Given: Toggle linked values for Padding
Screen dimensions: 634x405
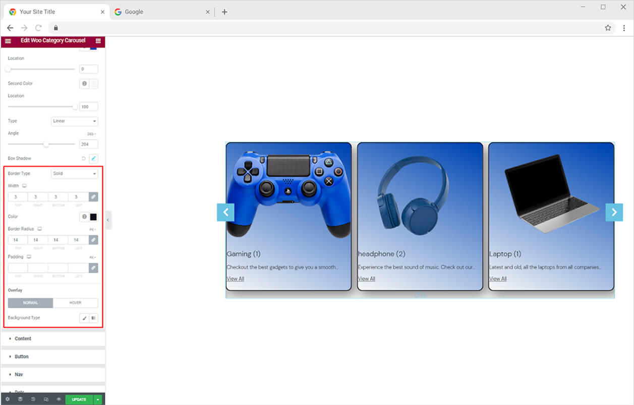Looking at the screenshot, I should (93, 268).
